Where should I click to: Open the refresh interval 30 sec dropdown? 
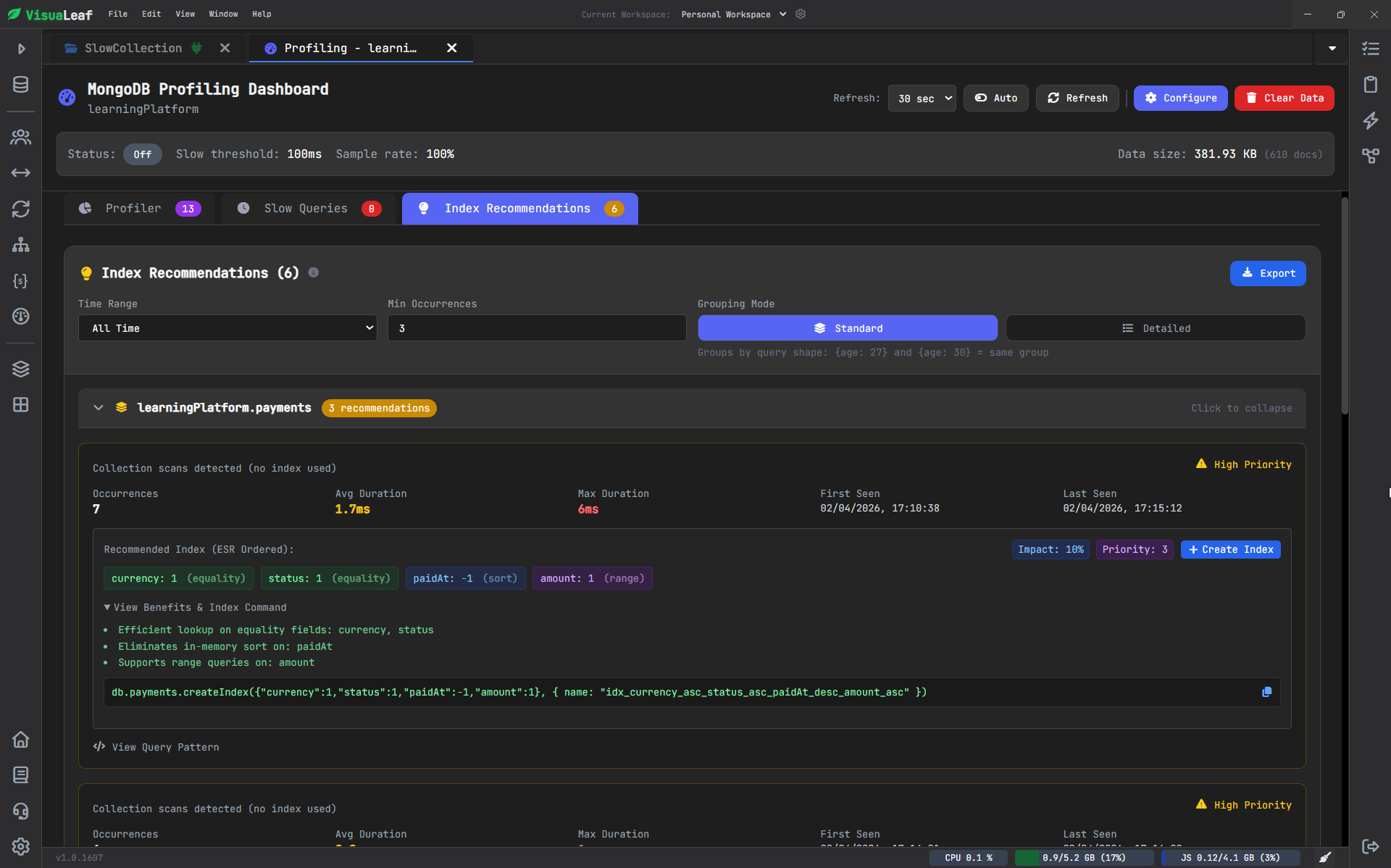(922, 98)
